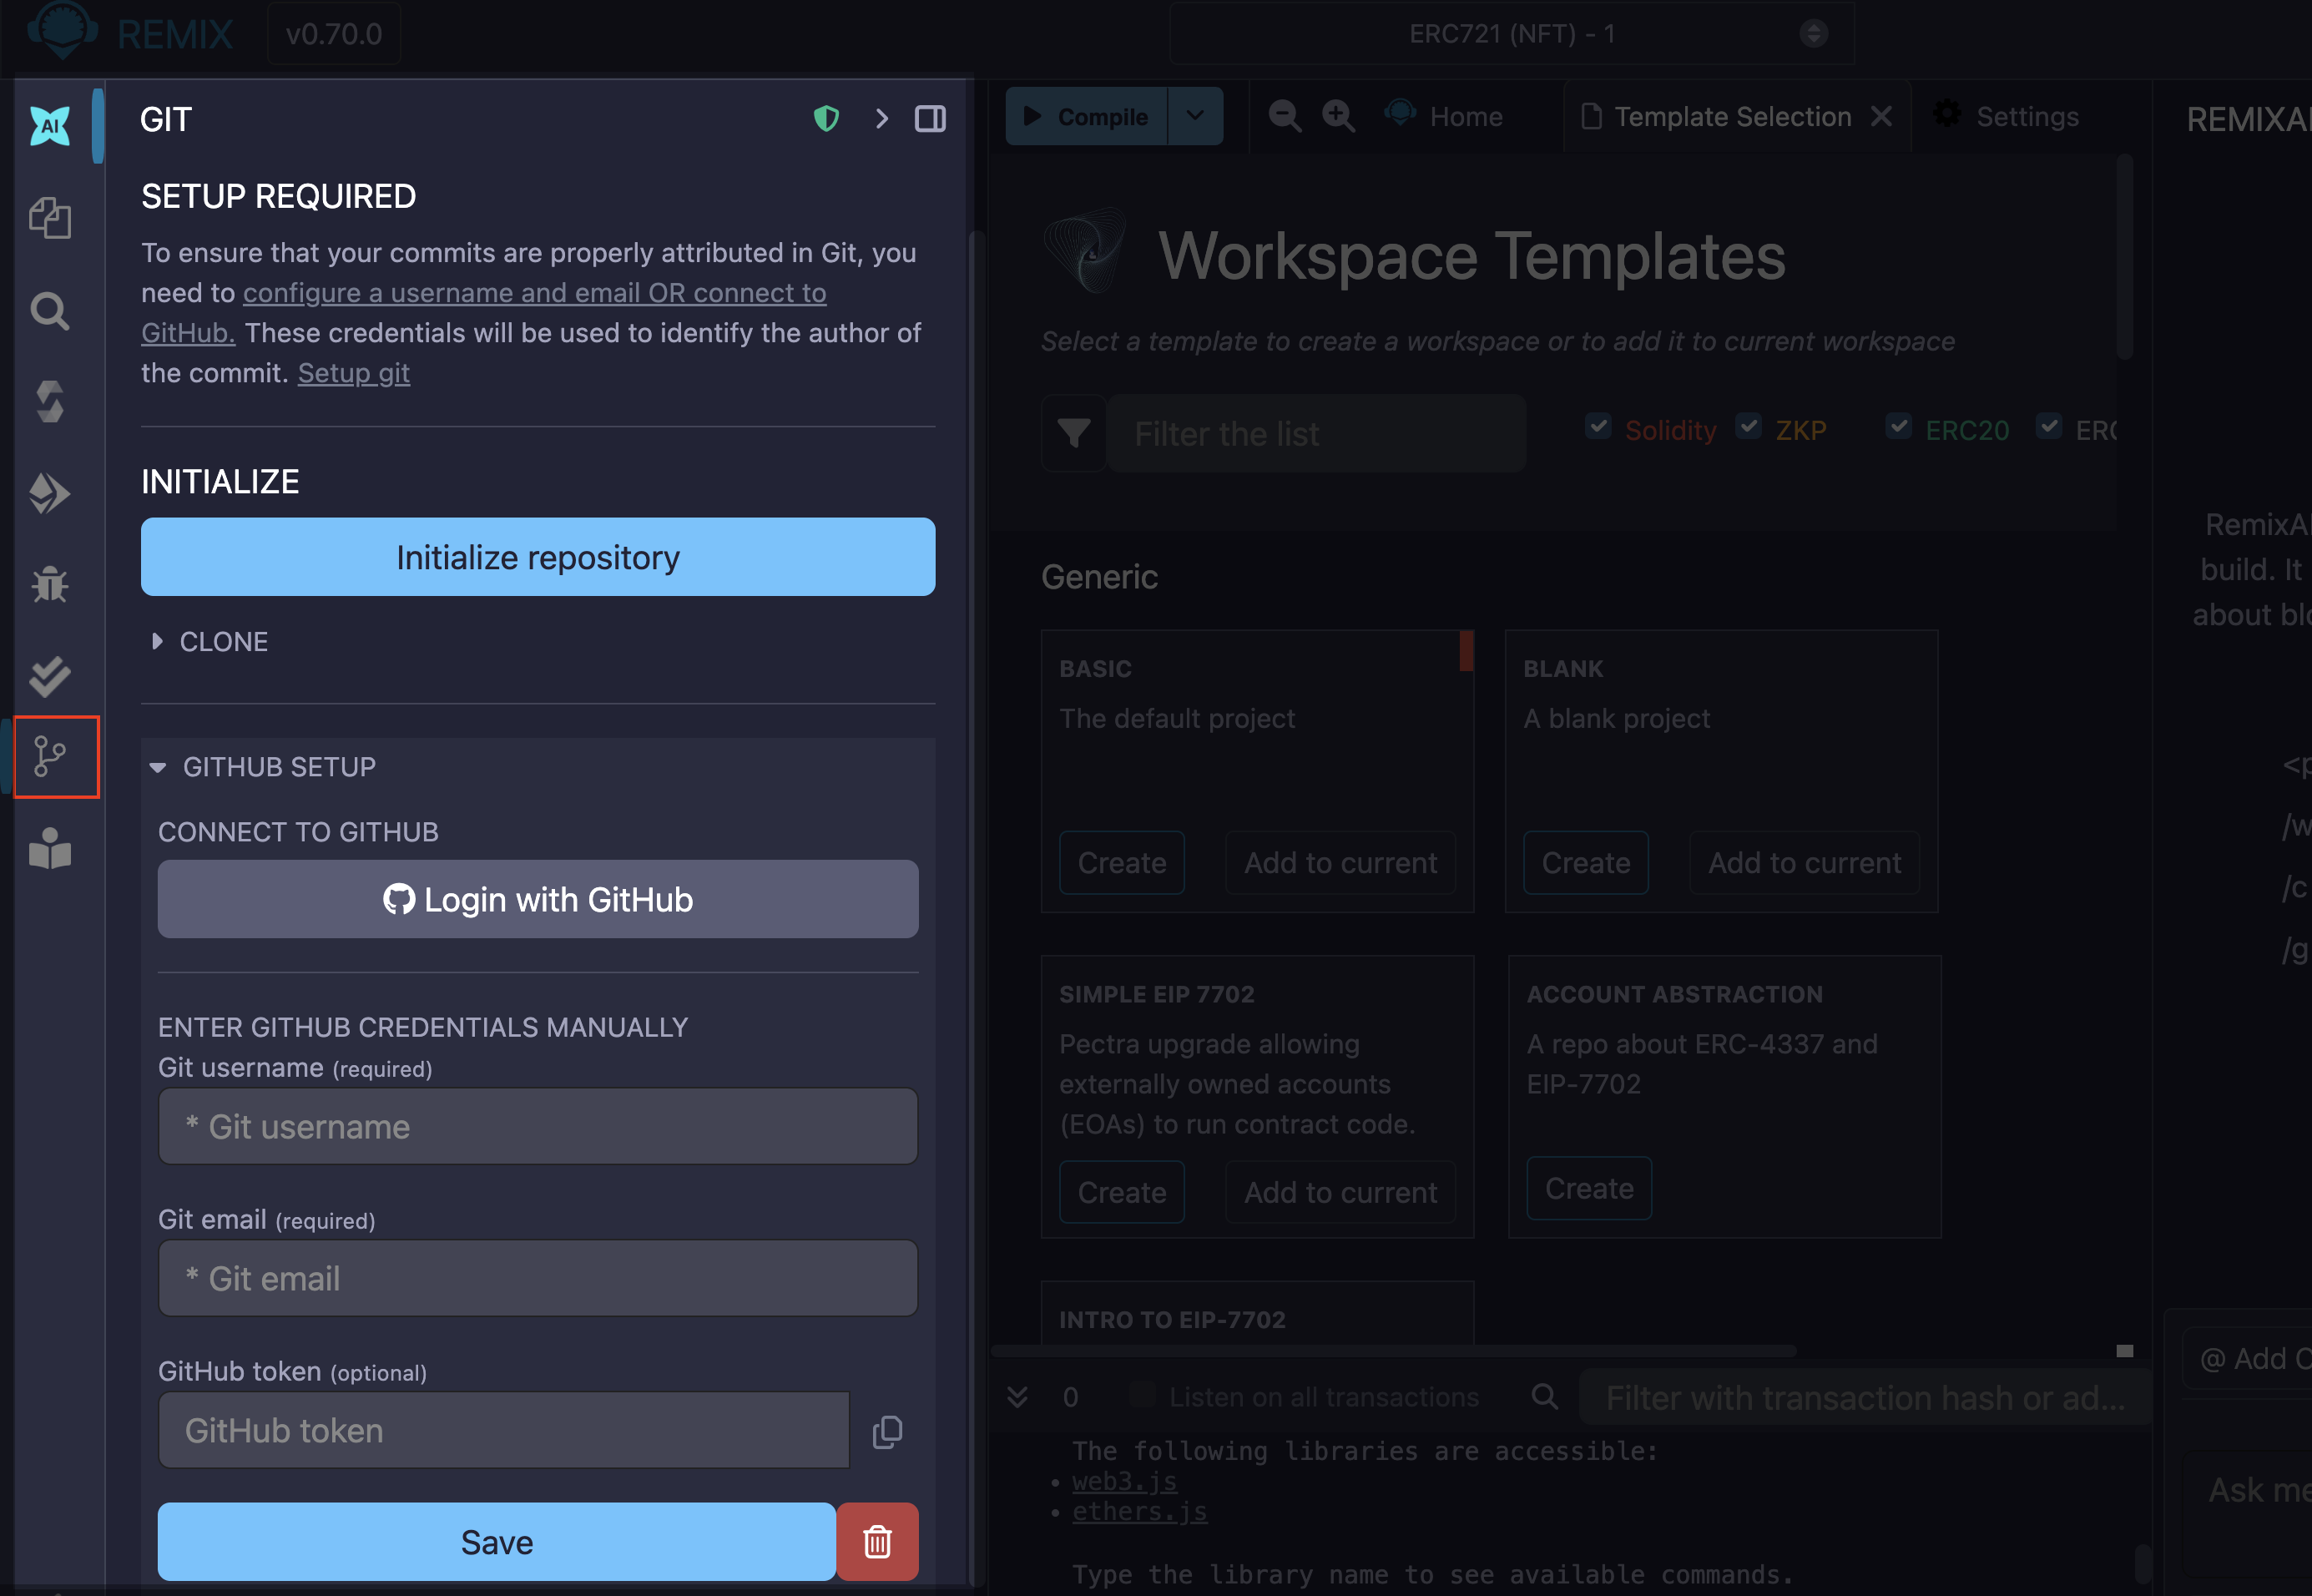
Task: Toggle the Solidity filter checkbox
Action: click(x=1598, y=426)
